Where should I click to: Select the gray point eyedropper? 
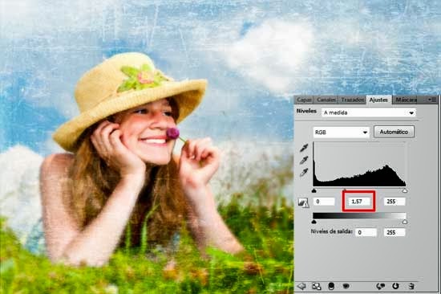(x=304, y=160)
